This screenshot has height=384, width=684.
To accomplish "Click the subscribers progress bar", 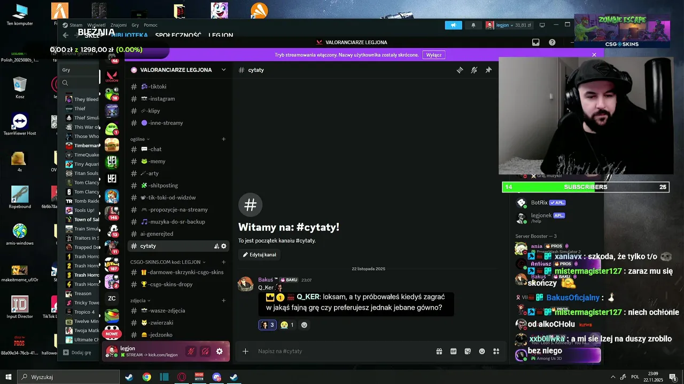I will pyautogui.click(x=586, y=187).
